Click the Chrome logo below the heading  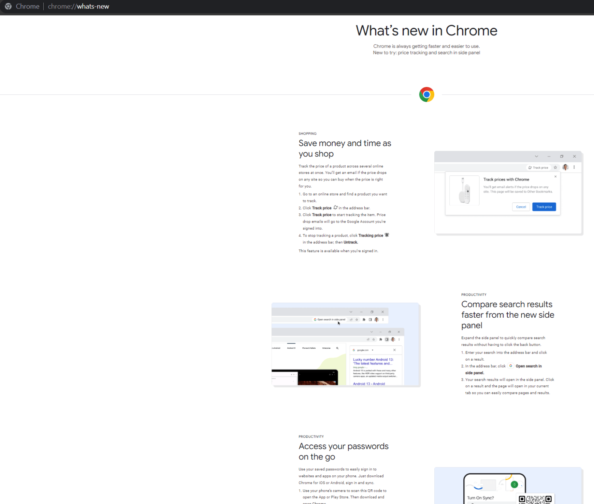(427, 94)
